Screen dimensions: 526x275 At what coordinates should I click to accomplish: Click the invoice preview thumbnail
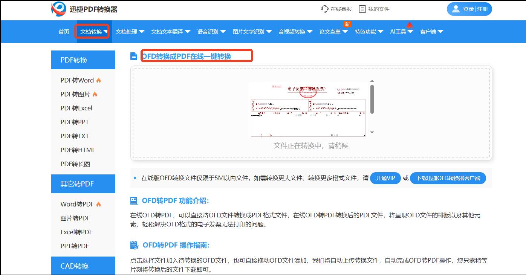click(308, 110)
